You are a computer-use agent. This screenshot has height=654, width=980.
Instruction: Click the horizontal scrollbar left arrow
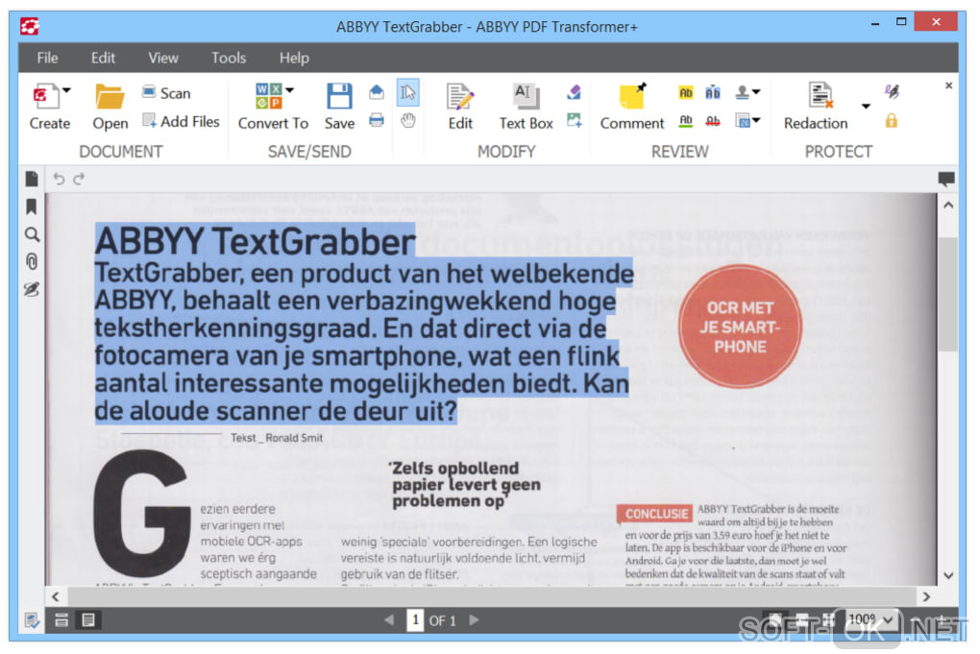pos(56,596)
